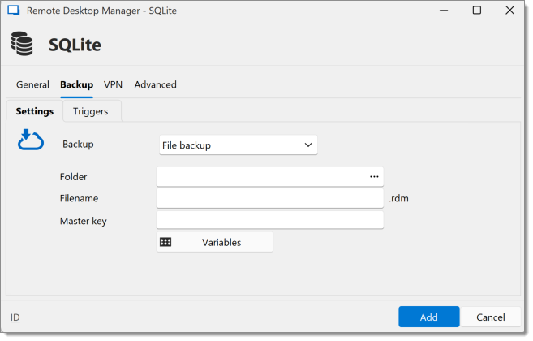This screenshot has width=533, height=341.
Task: Focus the Filename text field
Action: [x=270, y=198]
